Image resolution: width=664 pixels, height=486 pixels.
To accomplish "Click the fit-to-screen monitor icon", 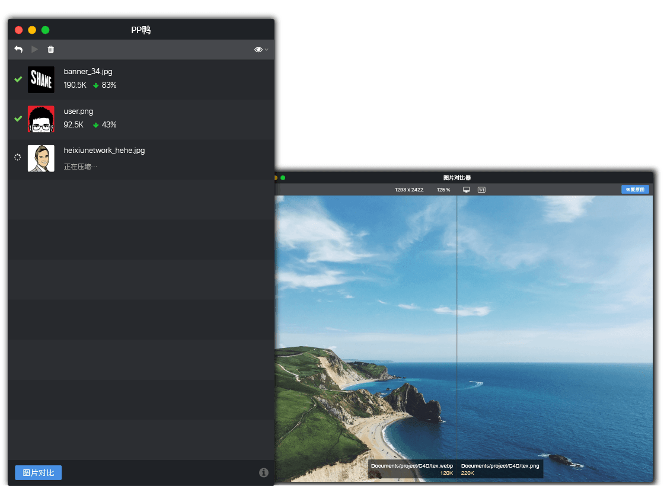I will pos(466,190).
